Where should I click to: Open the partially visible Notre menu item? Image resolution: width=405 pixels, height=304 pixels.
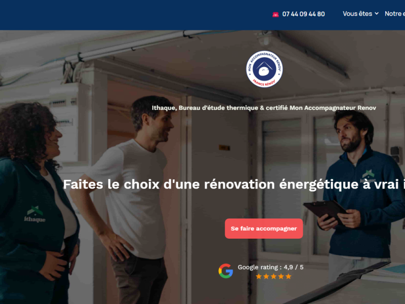395,14
